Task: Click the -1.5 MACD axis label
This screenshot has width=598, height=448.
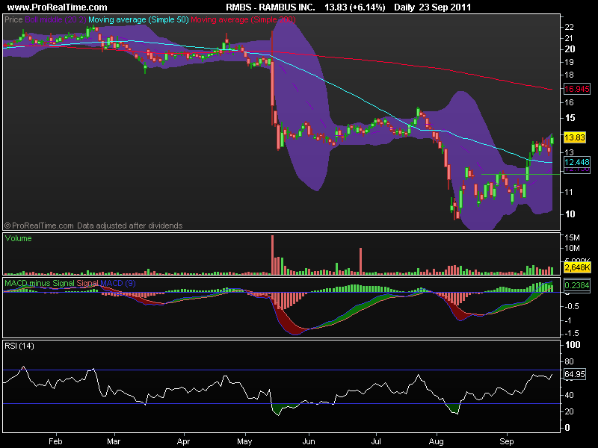Action: [572, 333]
